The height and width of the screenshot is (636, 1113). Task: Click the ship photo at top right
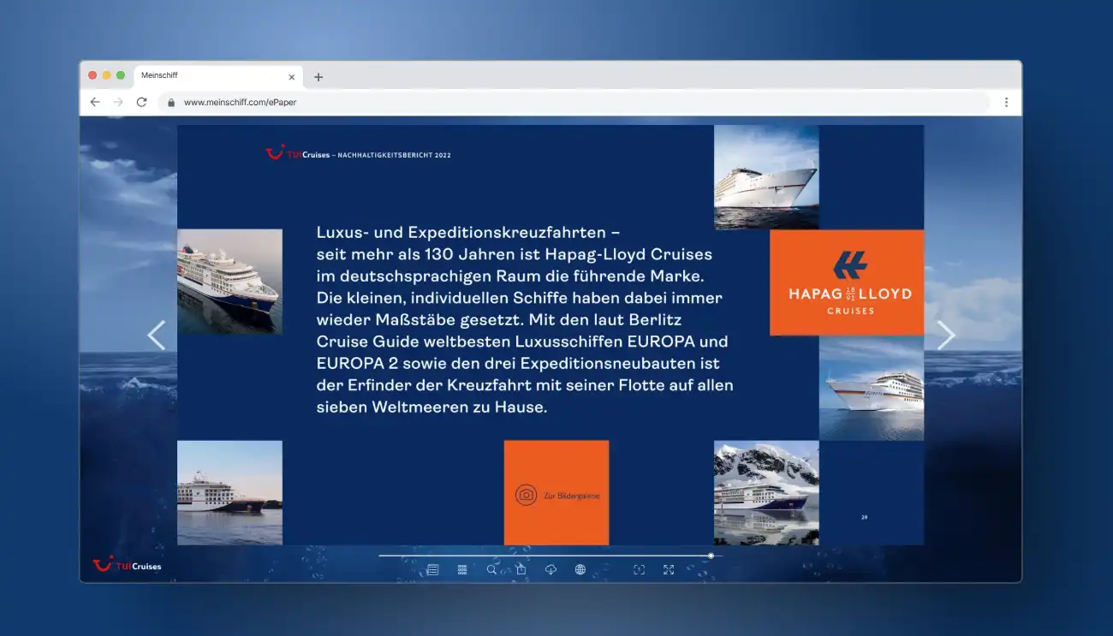click(766, 177)
